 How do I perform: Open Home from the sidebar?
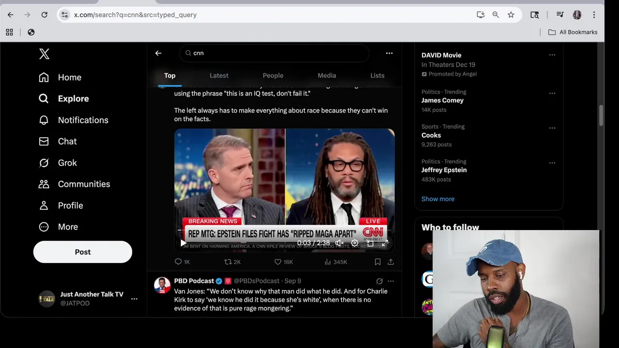60,77
